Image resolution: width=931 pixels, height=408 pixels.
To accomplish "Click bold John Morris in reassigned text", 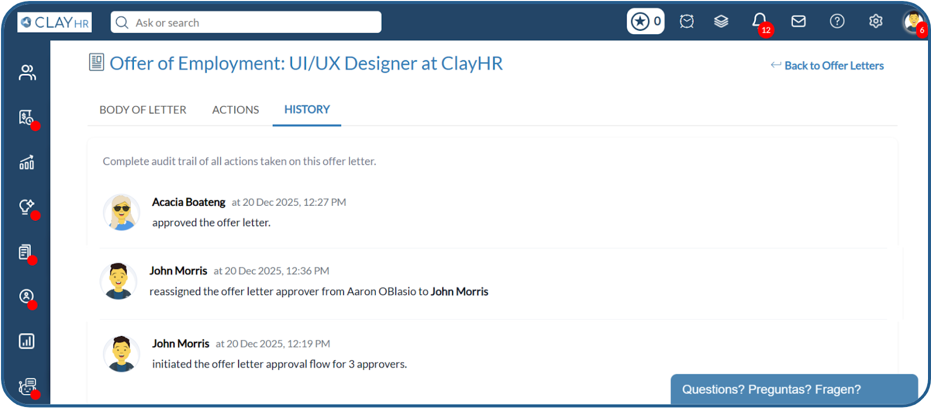I will [x=460, y=292].
